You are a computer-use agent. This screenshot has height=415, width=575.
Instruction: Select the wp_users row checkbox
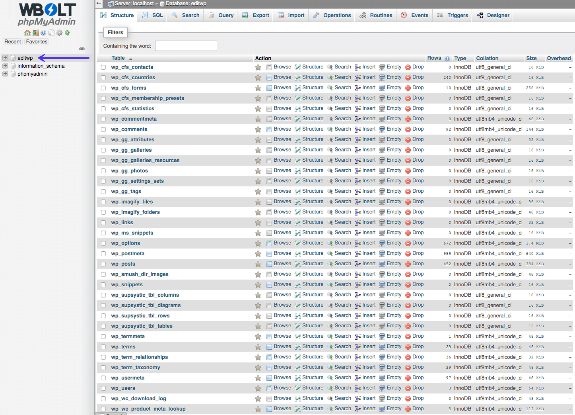pos(103,388)
